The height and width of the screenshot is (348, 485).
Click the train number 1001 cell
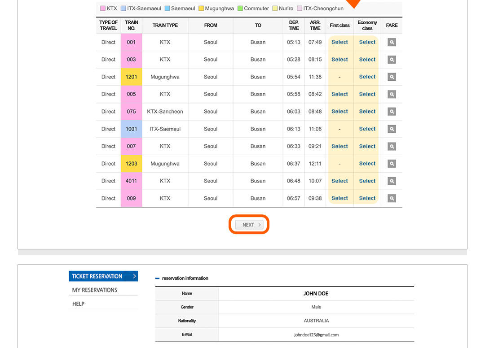pos(131,129)
